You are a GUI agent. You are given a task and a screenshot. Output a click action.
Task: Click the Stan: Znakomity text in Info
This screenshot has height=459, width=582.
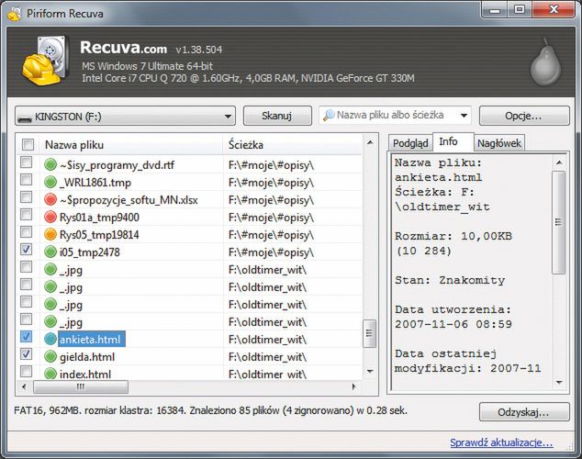(x=450, y=280)
